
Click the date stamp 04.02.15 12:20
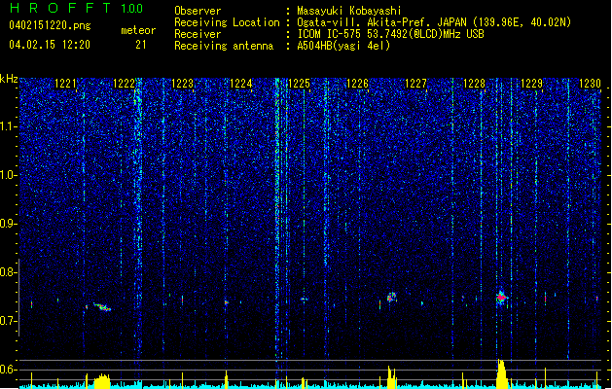[50, 45]
